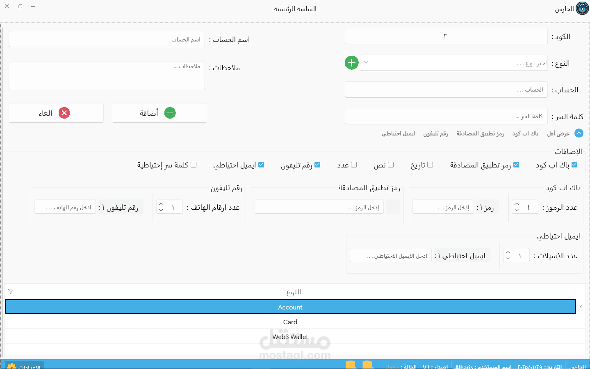Image resolution: width=590 pixels, height=369 pixels.
Task: Click the رمز تطبيق المصادقة summary tag
Action: coord(480,133)
